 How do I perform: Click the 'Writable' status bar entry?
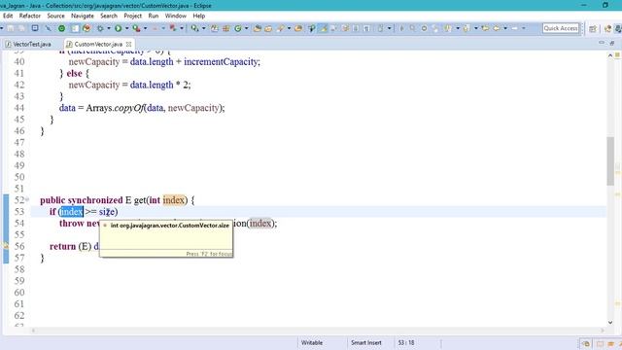click(312, 342)
